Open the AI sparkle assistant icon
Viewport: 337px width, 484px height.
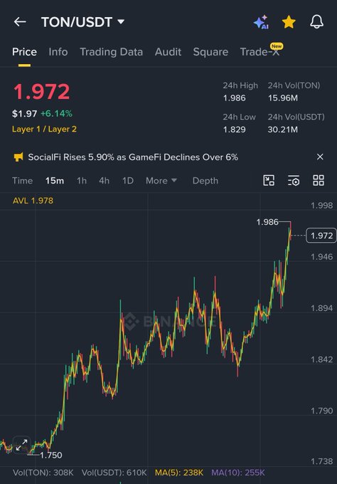pyautogui.click(x=261, y=22)
